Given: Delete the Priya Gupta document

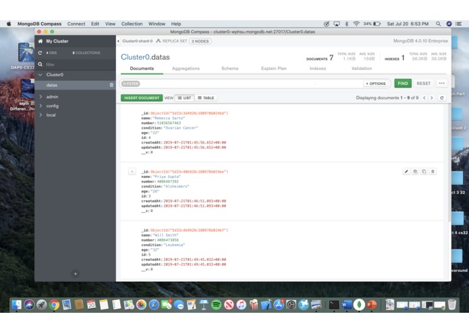Looking at the screenshot, I should [x=433, y=171].
